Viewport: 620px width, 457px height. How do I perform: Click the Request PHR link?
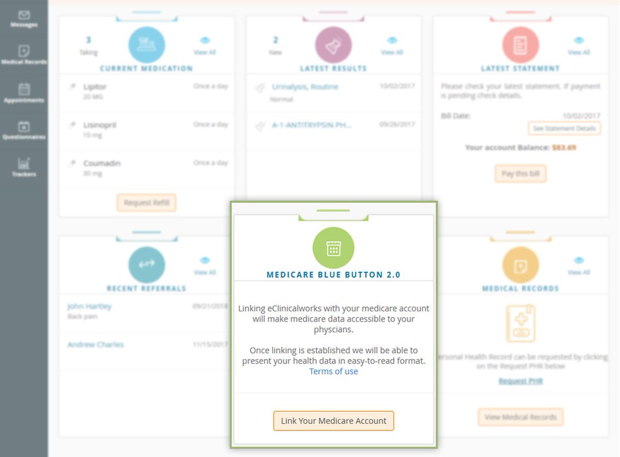point(520,381)
